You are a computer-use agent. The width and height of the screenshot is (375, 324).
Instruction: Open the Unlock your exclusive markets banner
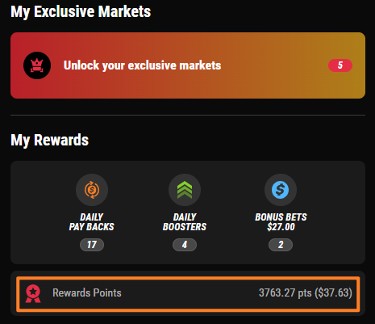click(x=188, y=65)
